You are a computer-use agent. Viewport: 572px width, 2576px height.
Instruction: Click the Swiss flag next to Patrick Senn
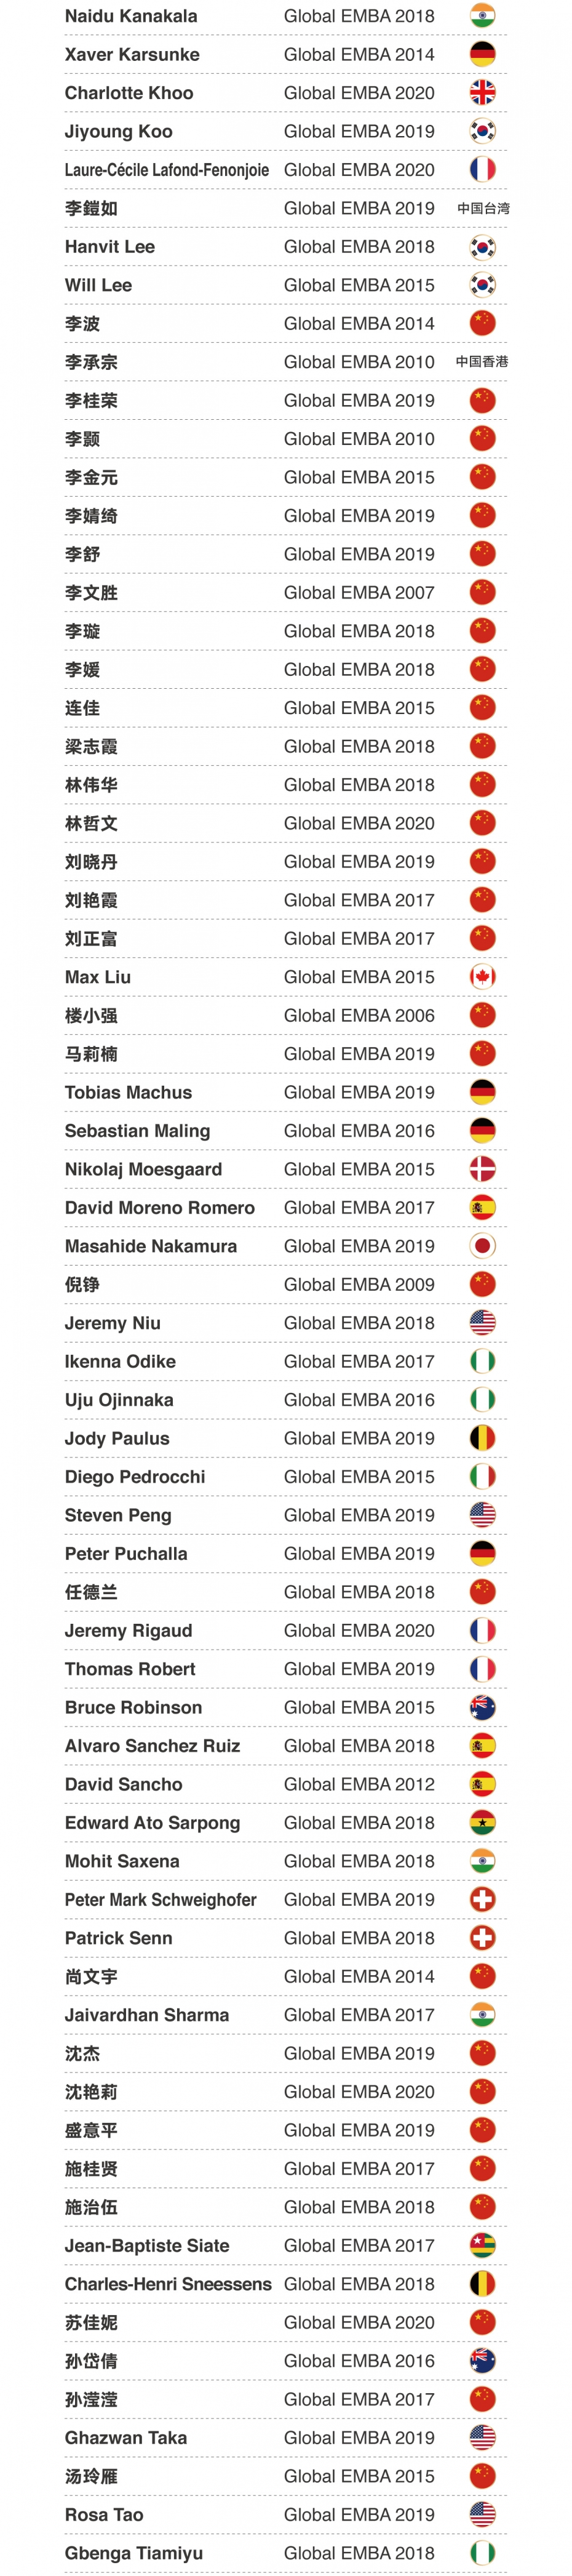(482, 1938)
